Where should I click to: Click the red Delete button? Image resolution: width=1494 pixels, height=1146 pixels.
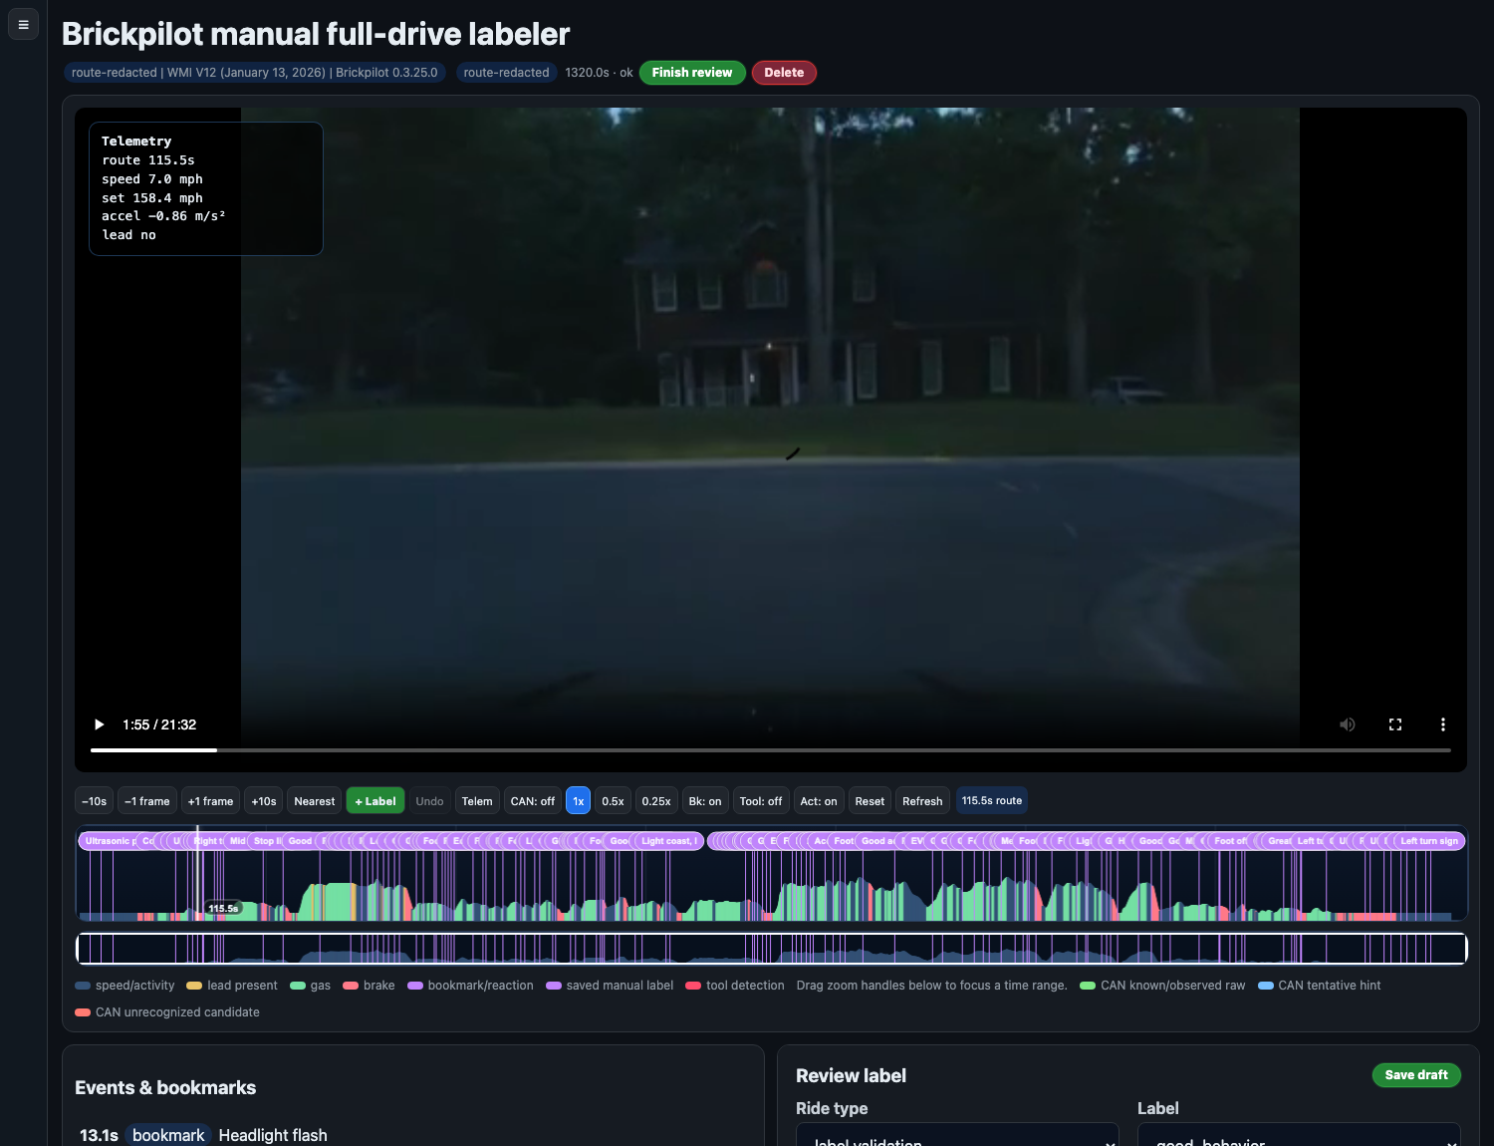click(x=784, y=73)
